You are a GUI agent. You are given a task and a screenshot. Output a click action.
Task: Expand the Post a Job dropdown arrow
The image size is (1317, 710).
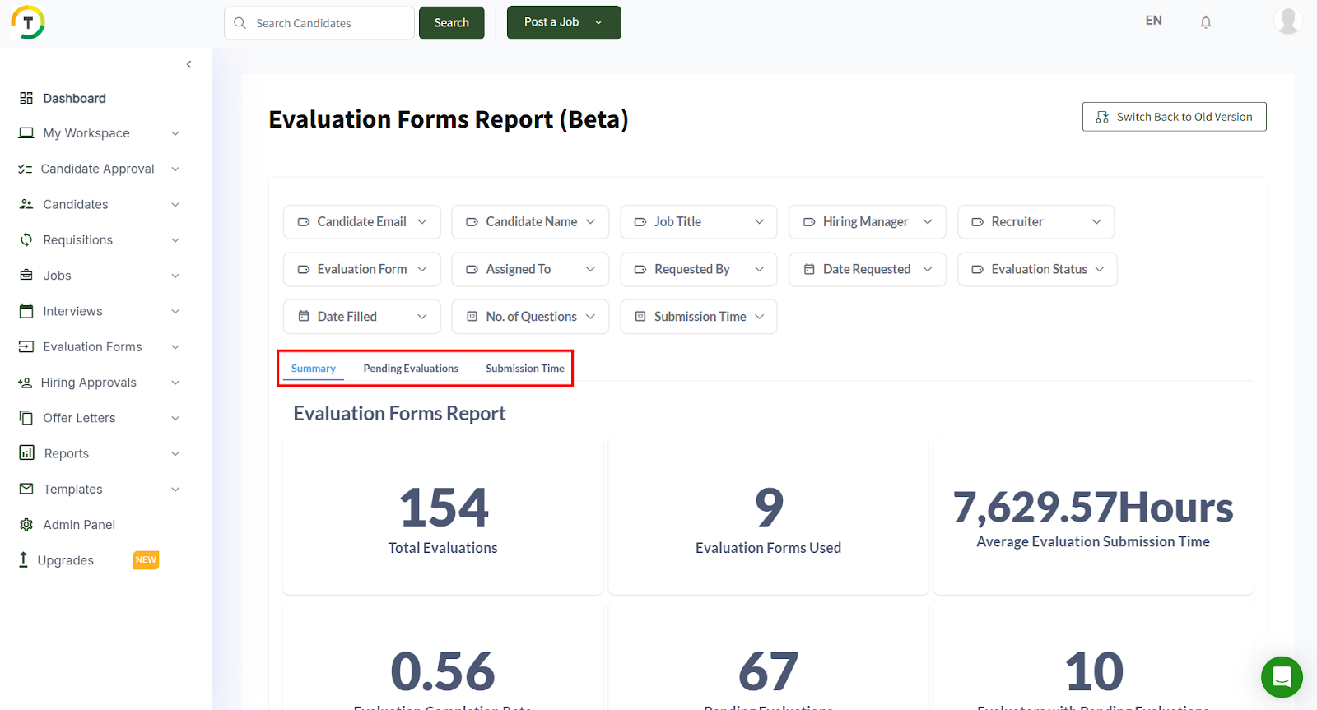pos(598,23)
